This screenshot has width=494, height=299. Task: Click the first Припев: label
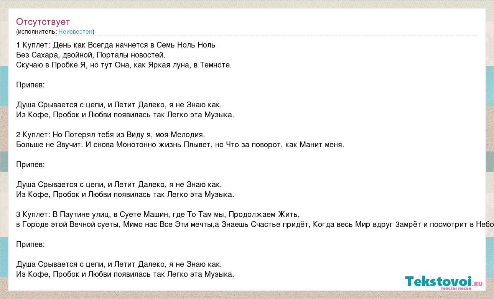coord(31,85)
